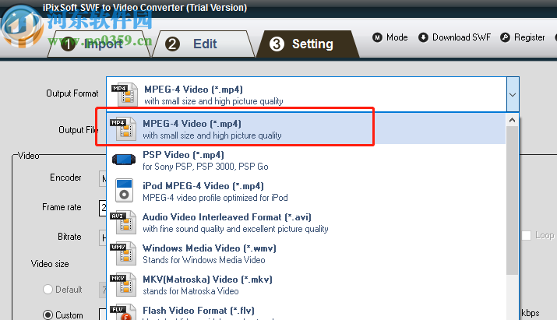Click the AVI file icon
Viewport: 557px width, 320px height.
point(123,223)
